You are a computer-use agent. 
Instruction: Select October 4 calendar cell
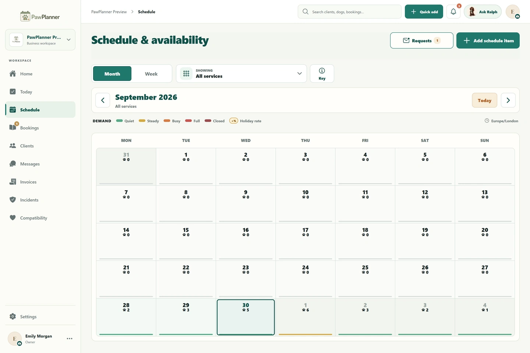[485, 317]
